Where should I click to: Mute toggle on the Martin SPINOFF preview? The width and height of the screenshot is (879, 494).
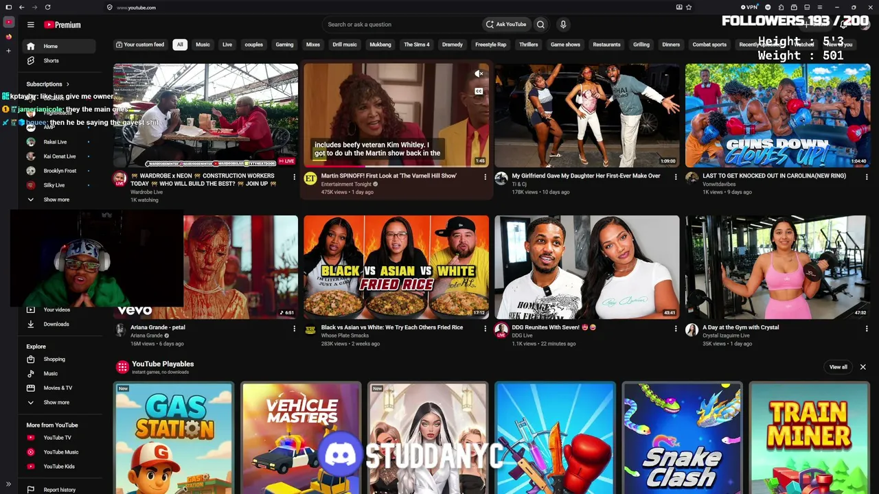point(479,73)
